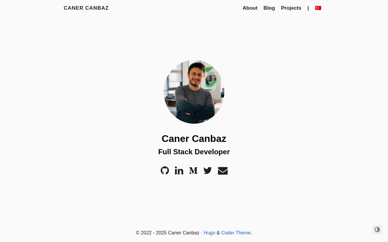Toggle dark mode with half-circle button

coord(377,230)
